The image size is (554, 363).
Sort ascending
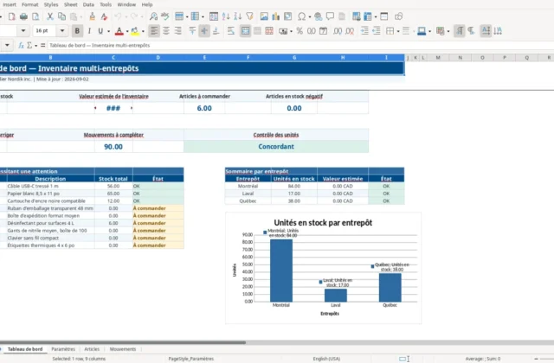tap(226, 16)
